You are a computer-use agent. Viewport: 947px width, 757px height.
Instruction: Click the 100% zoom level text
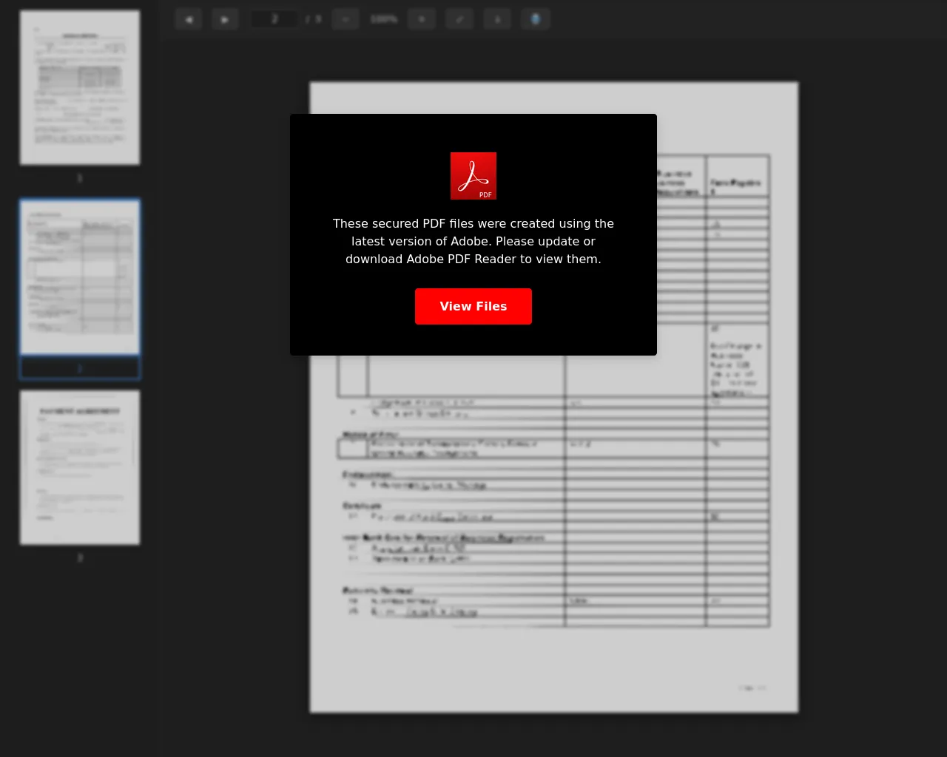(384, 19)
